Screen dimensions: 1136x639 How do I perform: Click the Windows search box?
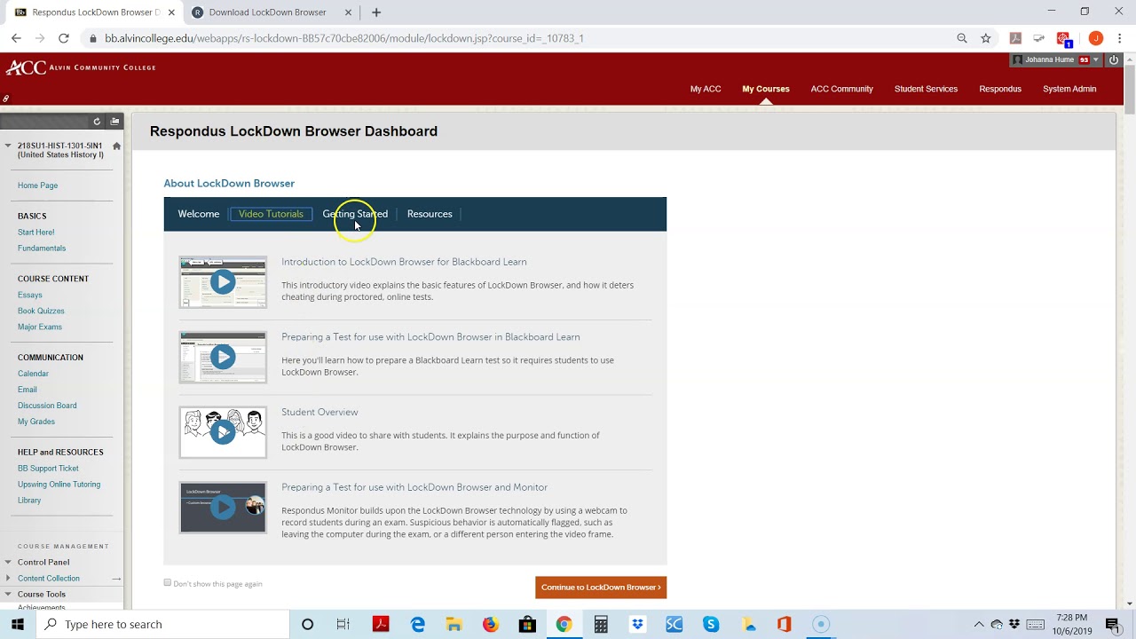pyautogui.click(x=163, y=624)
